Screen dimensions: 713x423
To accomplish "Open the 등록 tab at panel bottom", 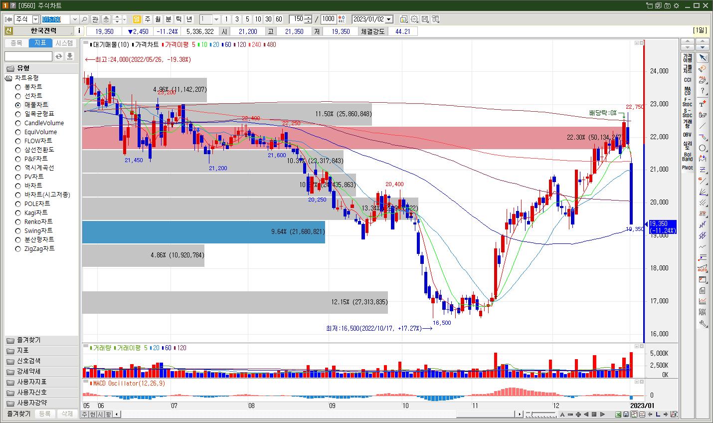I will (45, 414).
